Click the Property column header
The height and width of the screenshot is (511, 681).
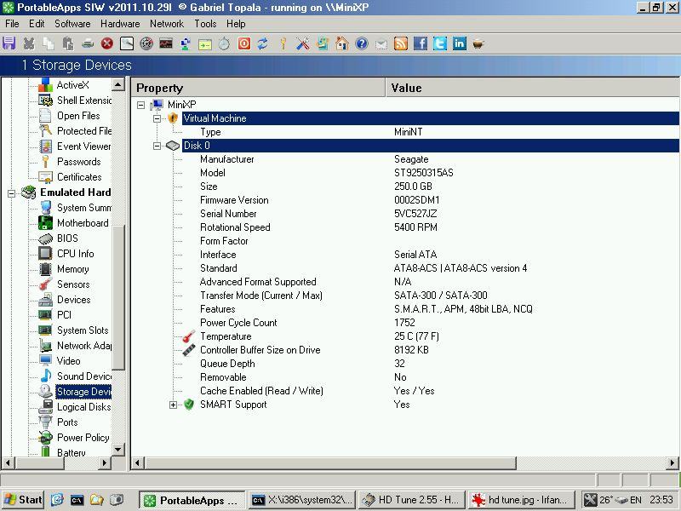pyautogui.click(x=259, y=88)
